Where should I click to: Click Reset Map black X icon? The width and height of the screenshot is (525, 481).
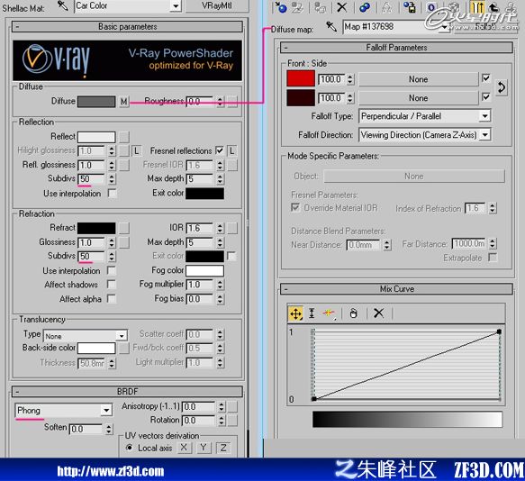point(342,6)
